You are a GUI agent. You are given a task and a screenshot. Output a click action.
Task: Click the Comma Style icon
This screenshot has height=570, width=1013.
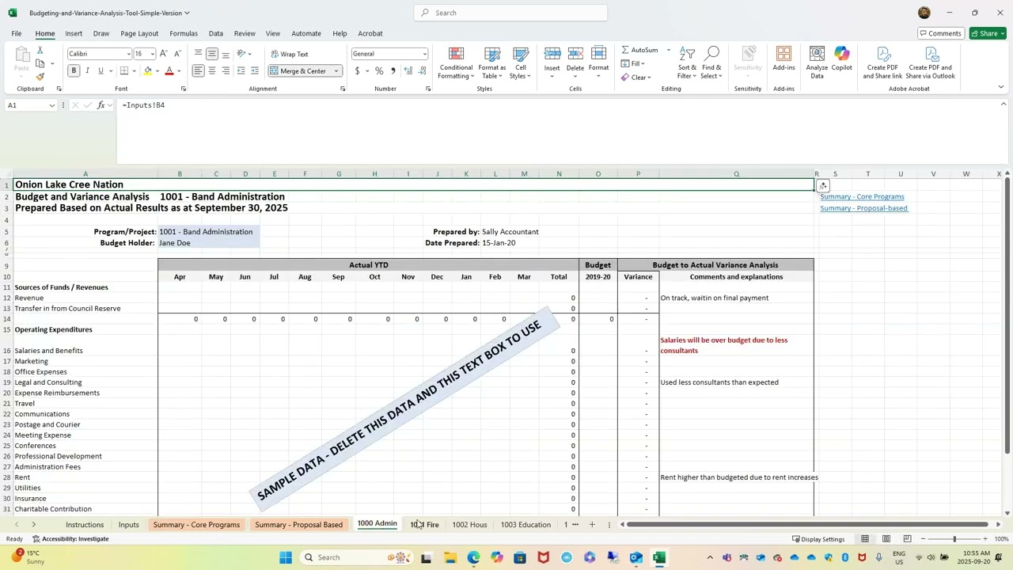[x=393, y=70]
